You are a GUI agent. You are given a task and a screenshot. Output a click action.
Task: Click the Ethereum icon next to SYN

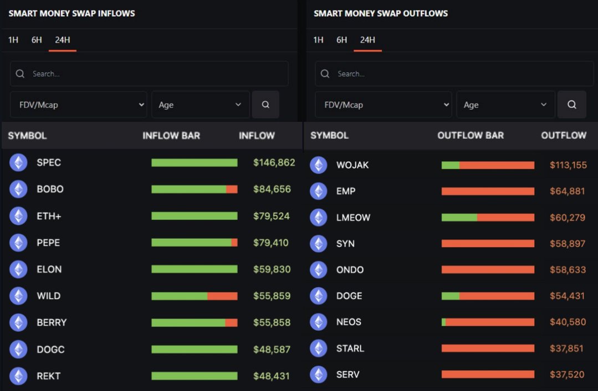coord(319,244)
